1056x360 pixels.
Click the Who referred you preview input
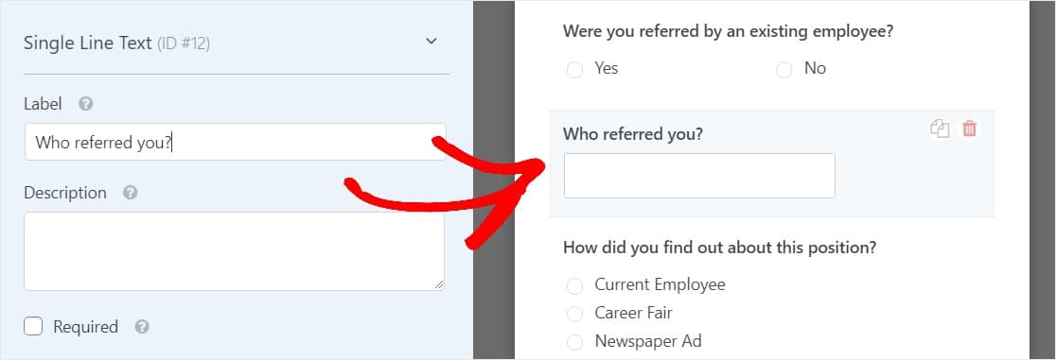(x=699, y=176)
